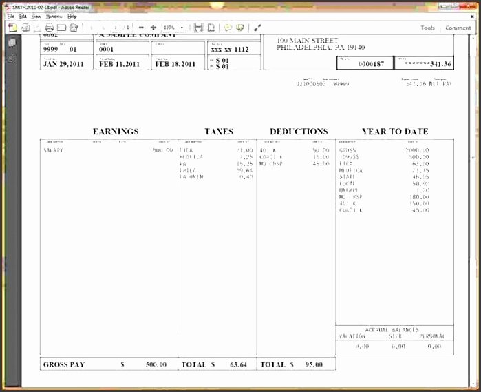Open the View menu
Viewport: 481px width, 392px height.
click(36, 17)
